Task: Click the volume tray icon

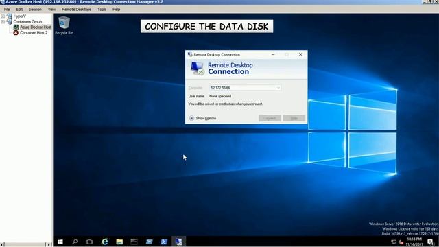Action: [401, 242]
